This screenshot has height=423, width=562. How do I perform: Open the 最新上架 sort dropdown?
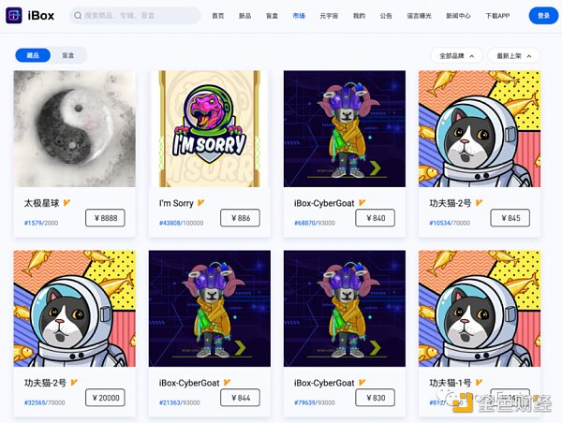point(513,56)
